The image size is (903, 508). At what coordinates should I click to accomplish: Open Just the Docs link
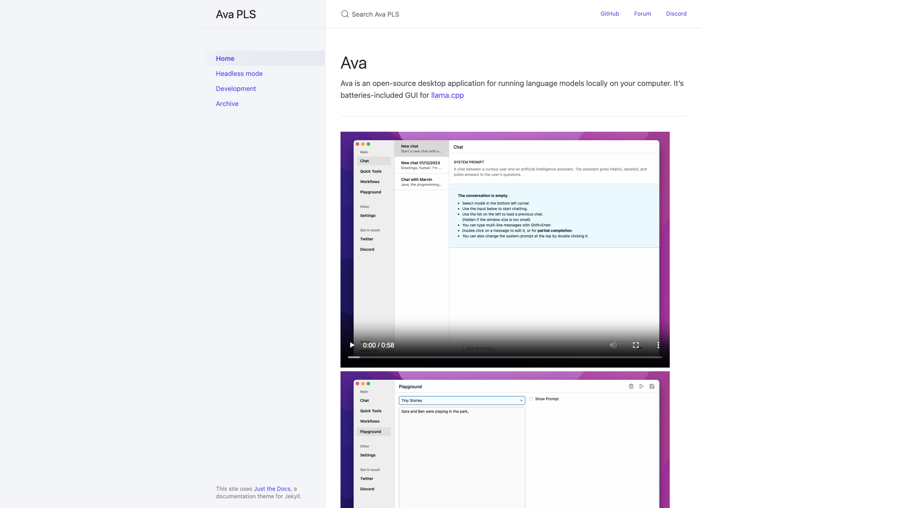click(x=272, y=489)
